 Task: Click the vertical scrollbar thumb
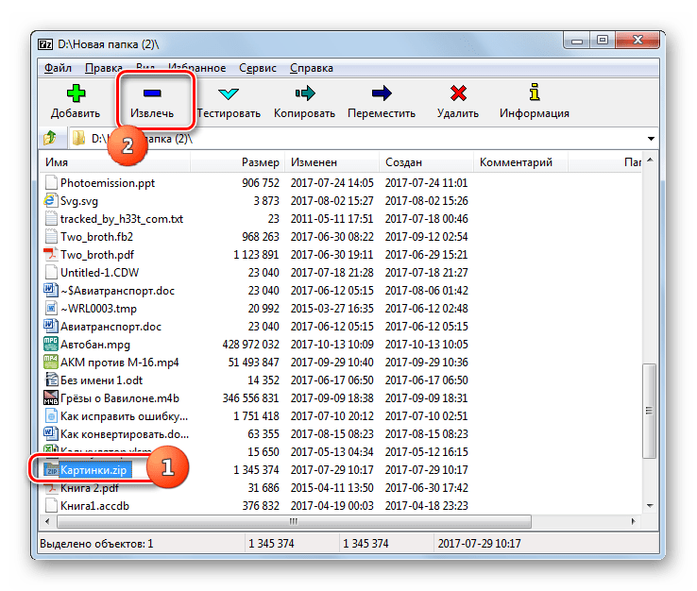(x=649, y=423)
